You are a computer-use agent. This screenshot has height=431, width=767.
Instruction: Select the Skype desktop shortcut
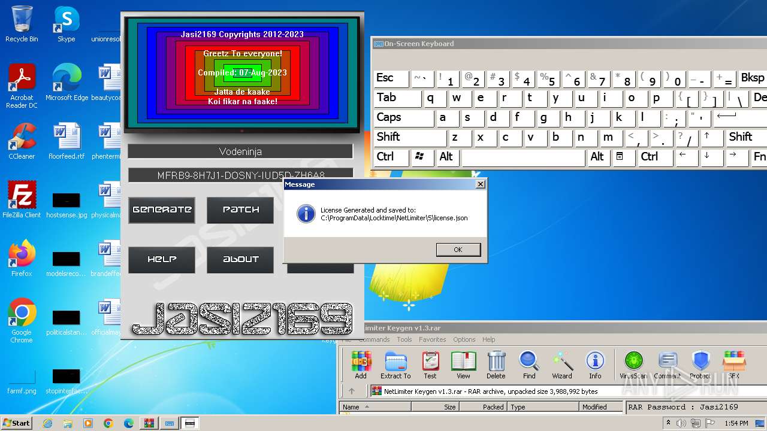pyautogui.click(x=66, y=24)
